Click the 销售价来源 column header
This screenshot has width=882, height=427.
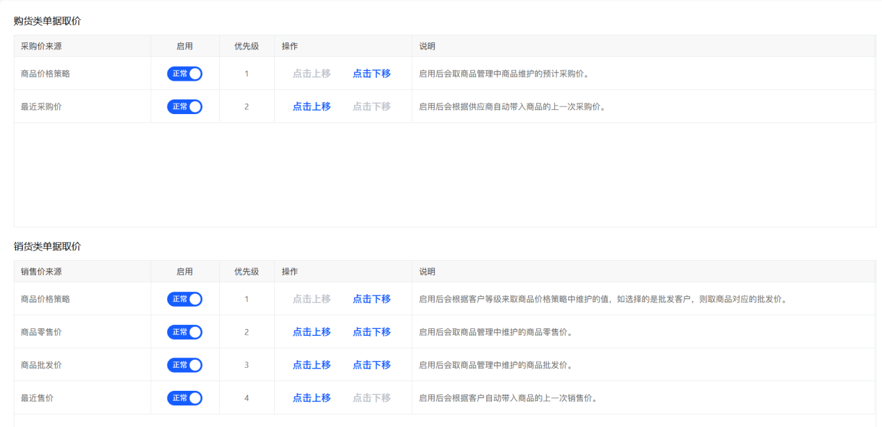point(42,272)
